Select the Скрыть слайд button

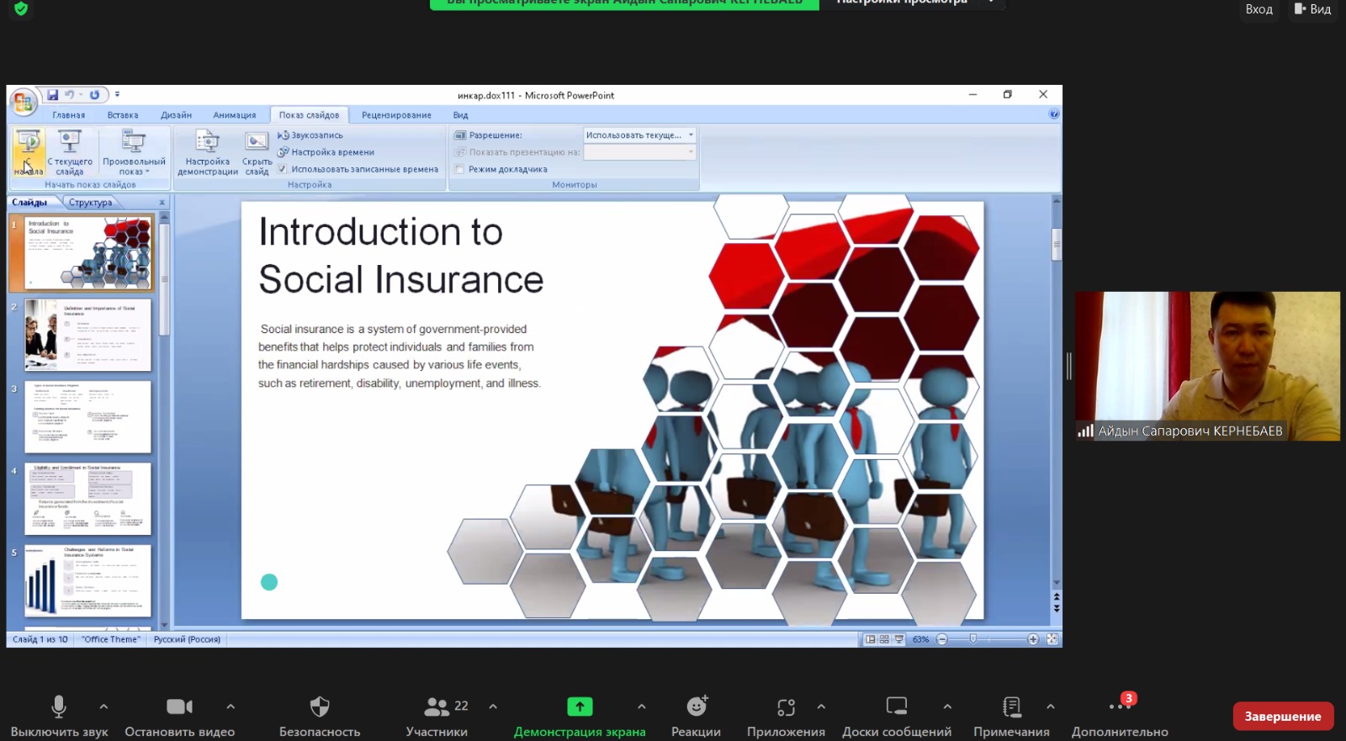click(257, 152)
